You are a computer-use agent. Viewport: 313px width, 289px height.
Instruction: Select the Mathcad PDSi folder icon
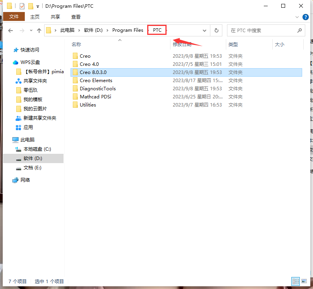click(75, 96)
